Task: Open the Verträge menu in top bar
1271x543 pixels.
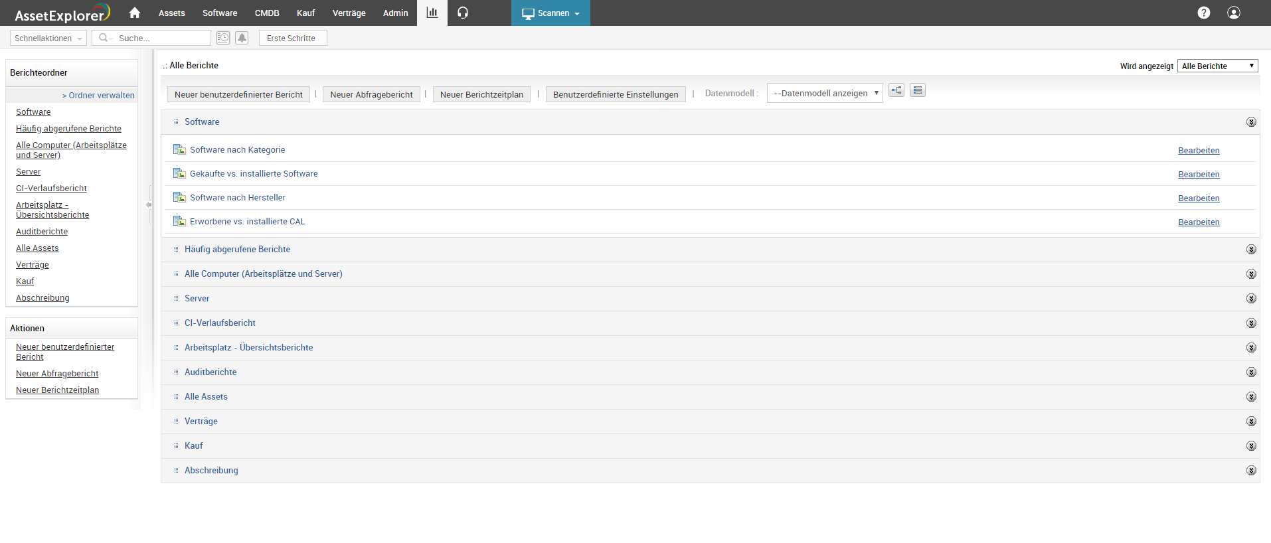Action: 349,13
